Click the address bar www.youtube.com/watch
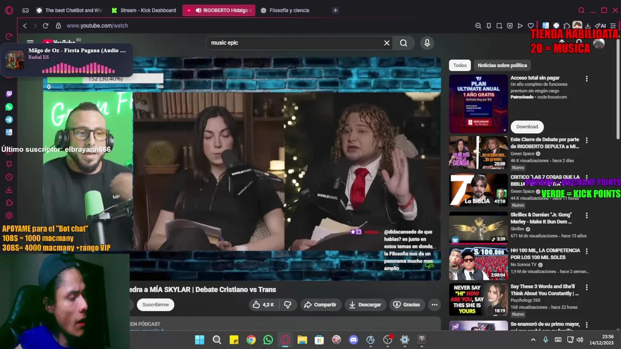The image size is (621, 349). [x=97, y=26]
